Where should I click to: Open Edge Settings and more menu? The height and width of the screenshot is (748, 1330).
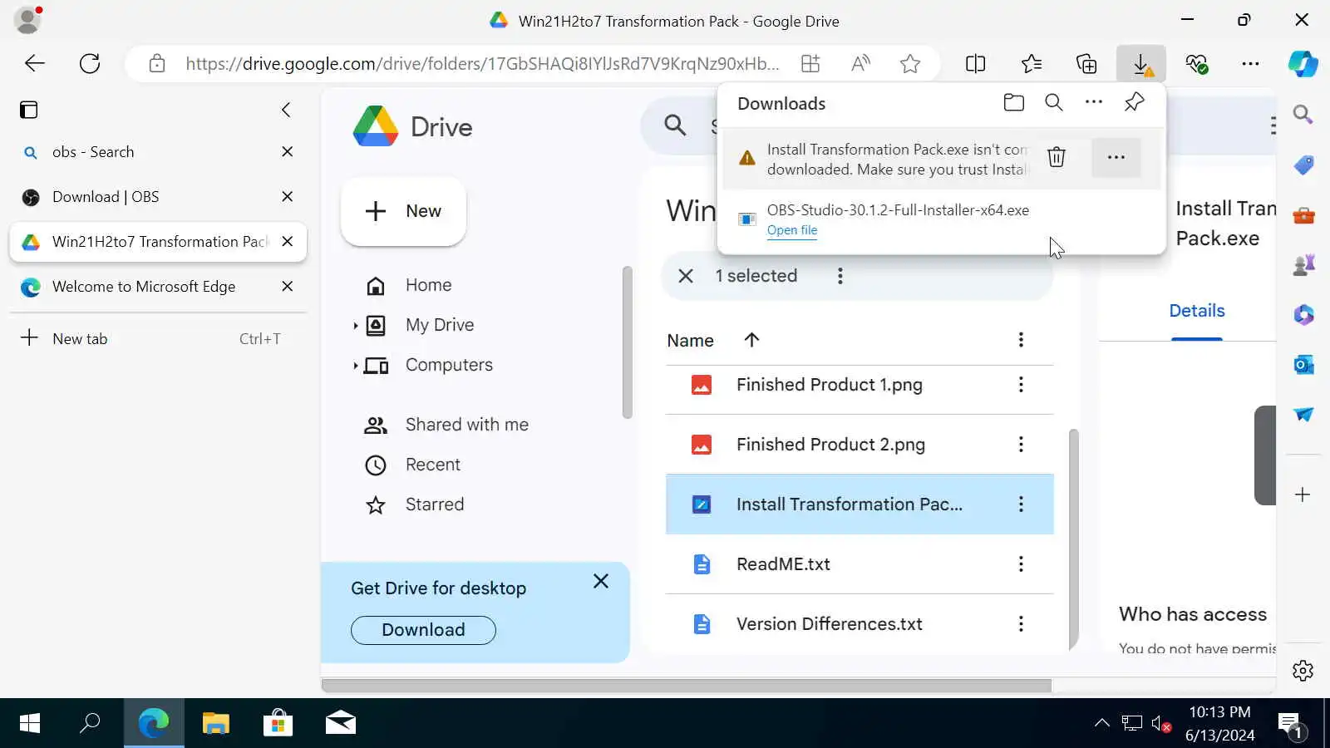(1250, 63)
